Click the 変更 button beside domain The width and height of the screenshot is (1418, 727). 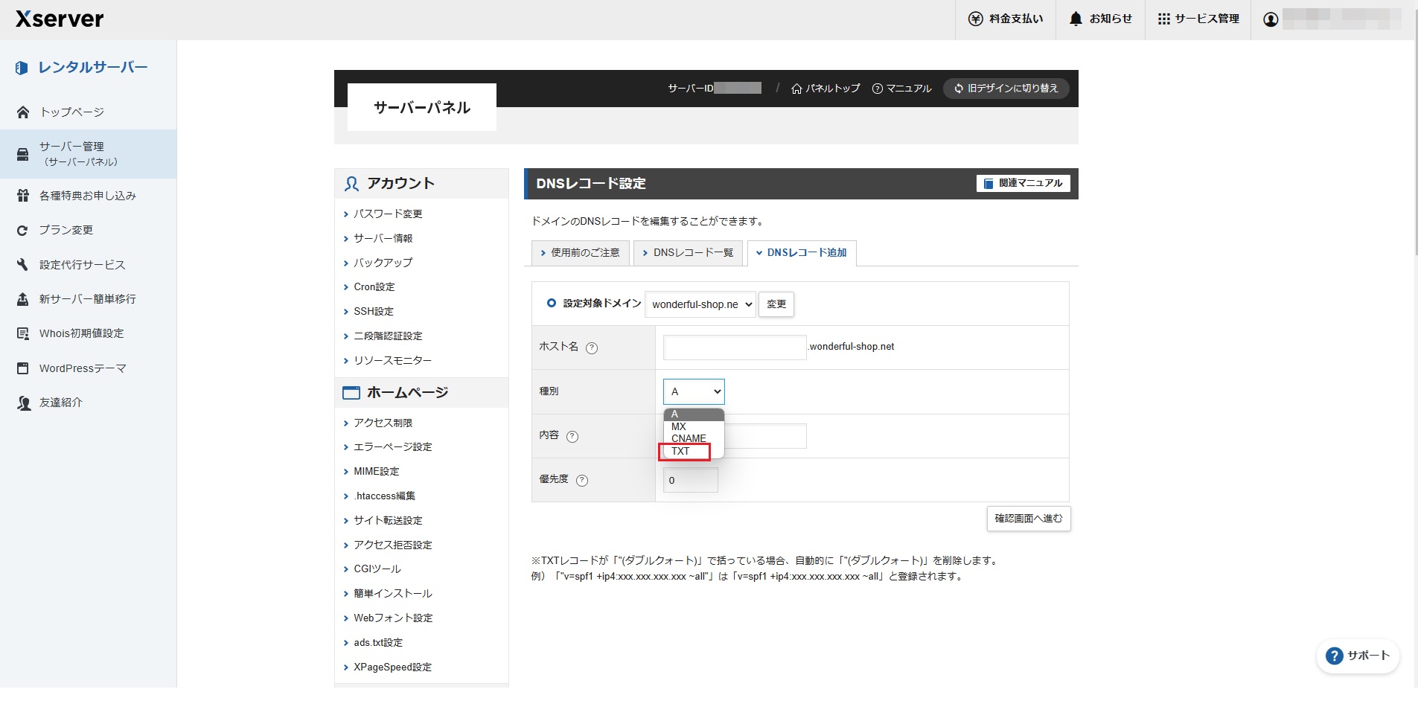click(776, 304)
